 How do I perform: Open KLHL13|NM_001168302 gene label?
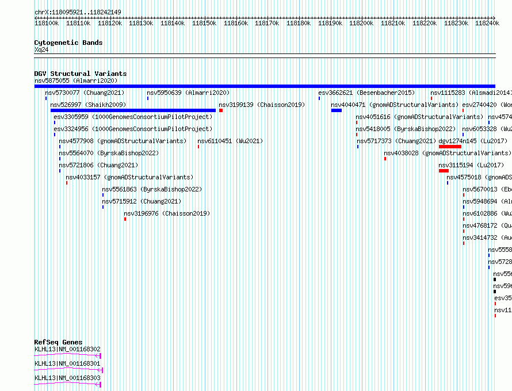pos(67,349)
